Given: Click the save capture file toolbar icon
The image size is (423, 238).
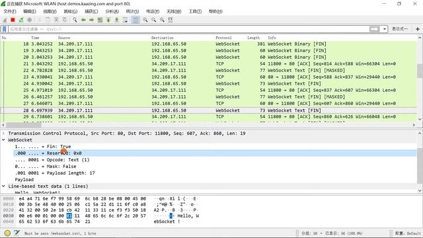Looking at the screenshot, I should (48, 20).
